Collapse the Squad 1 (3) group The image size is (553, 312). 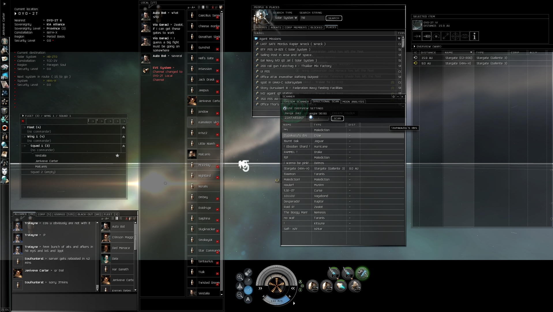(x=123, y=146)
